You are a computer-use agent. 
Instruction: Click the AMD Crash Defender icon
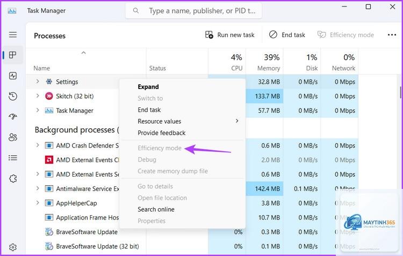49,145
